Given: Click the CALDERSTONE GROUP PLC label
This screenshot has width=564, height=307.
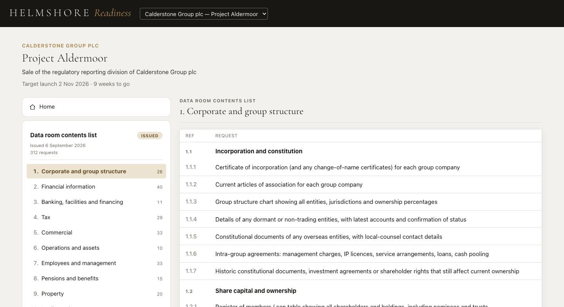Looking at the screenshot, I should [60, 46].
